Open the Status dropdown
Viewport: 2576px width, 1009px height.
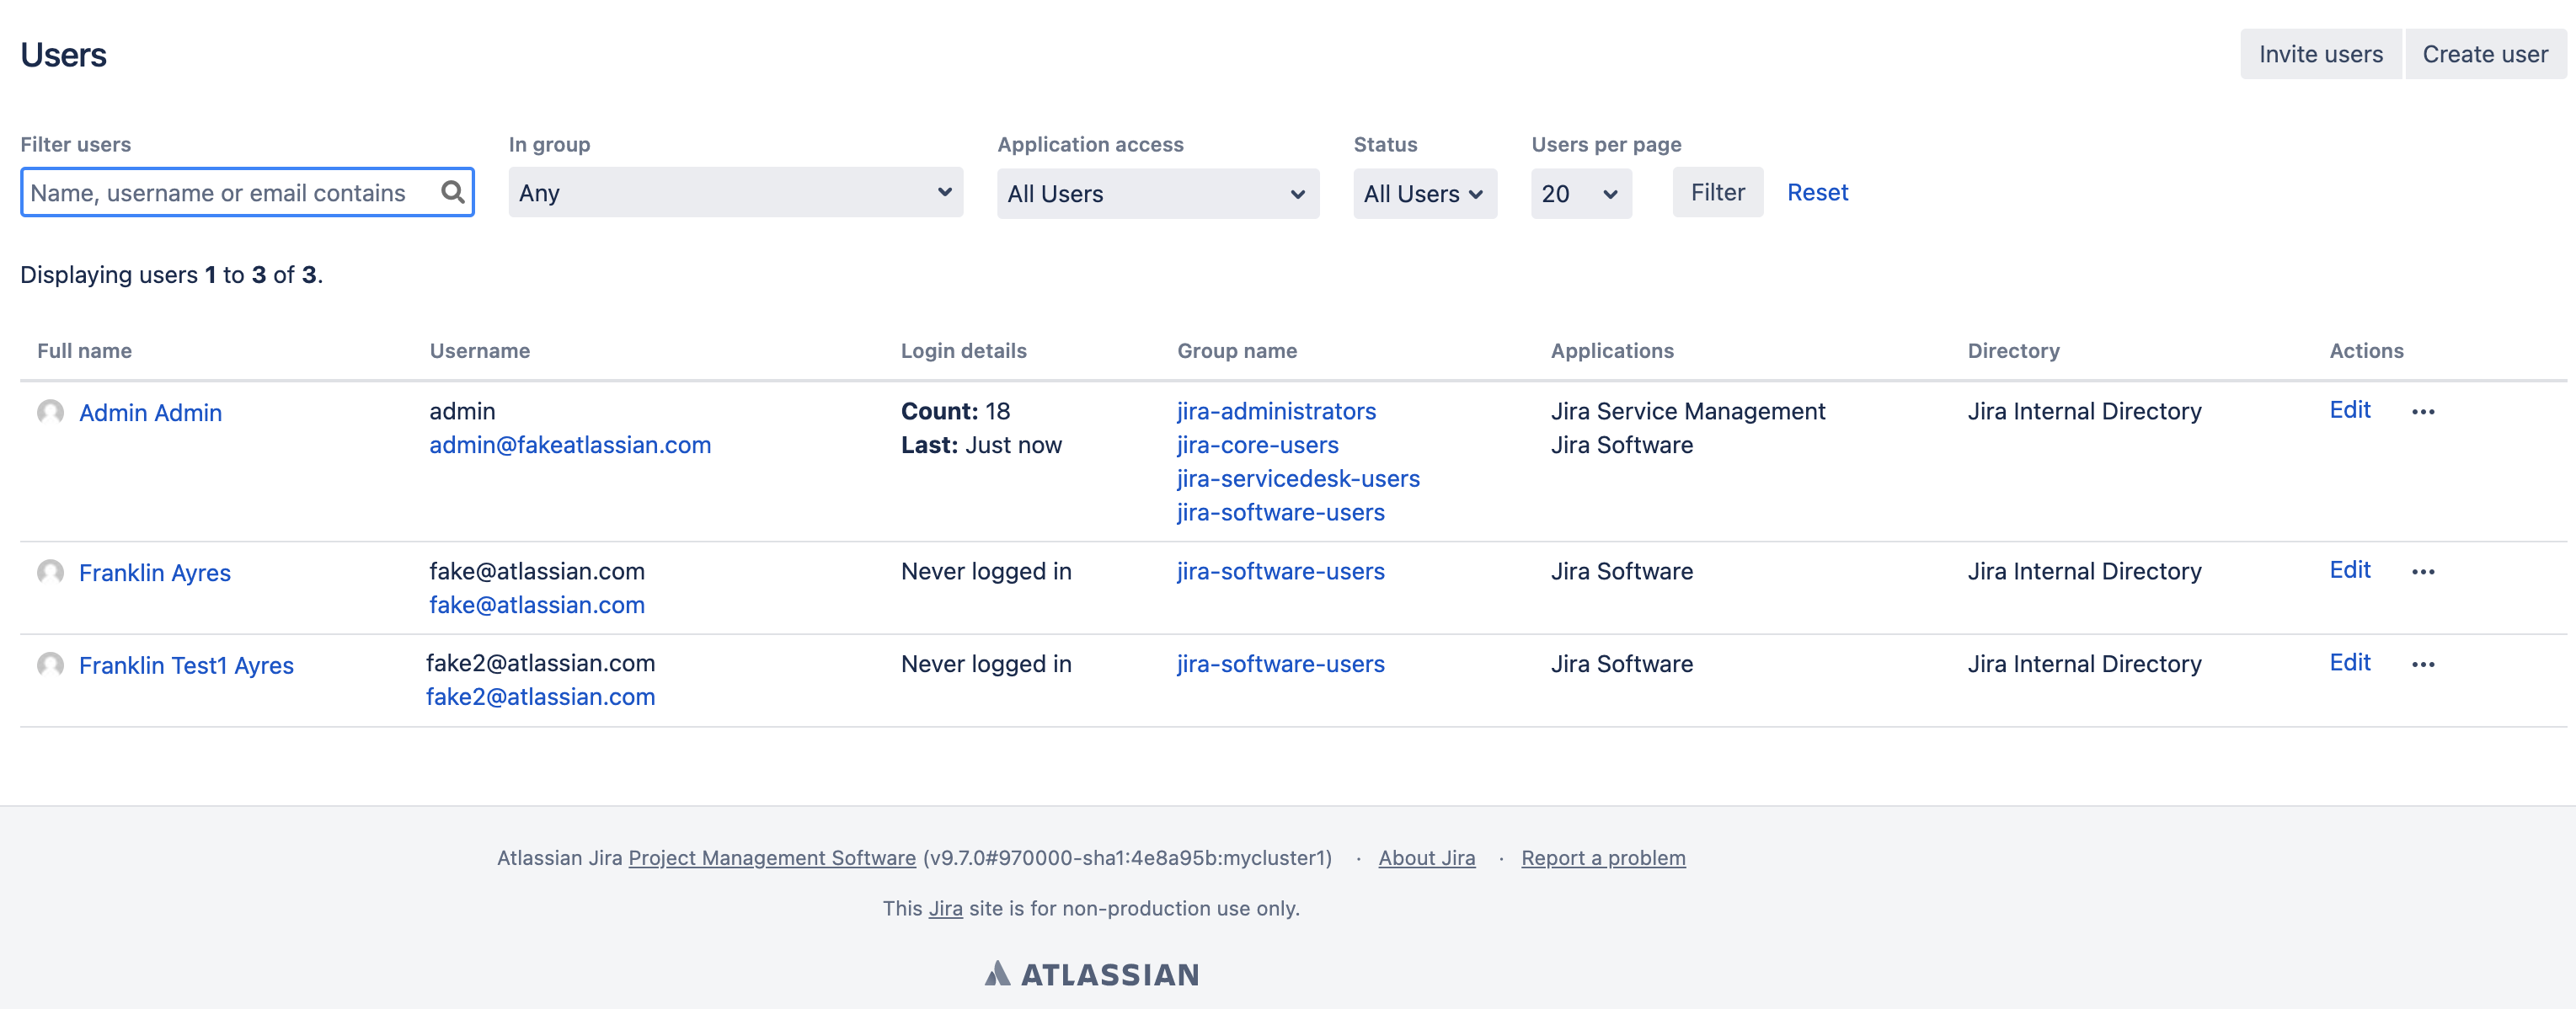(1424, 193)
